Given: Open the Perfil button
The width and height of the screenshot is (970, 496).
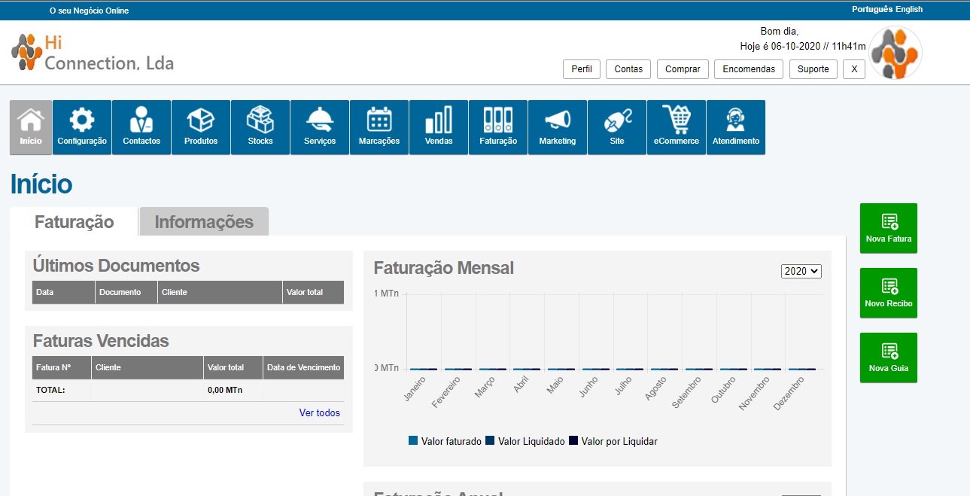Looking at the screenshot, I should coord(582,69).
